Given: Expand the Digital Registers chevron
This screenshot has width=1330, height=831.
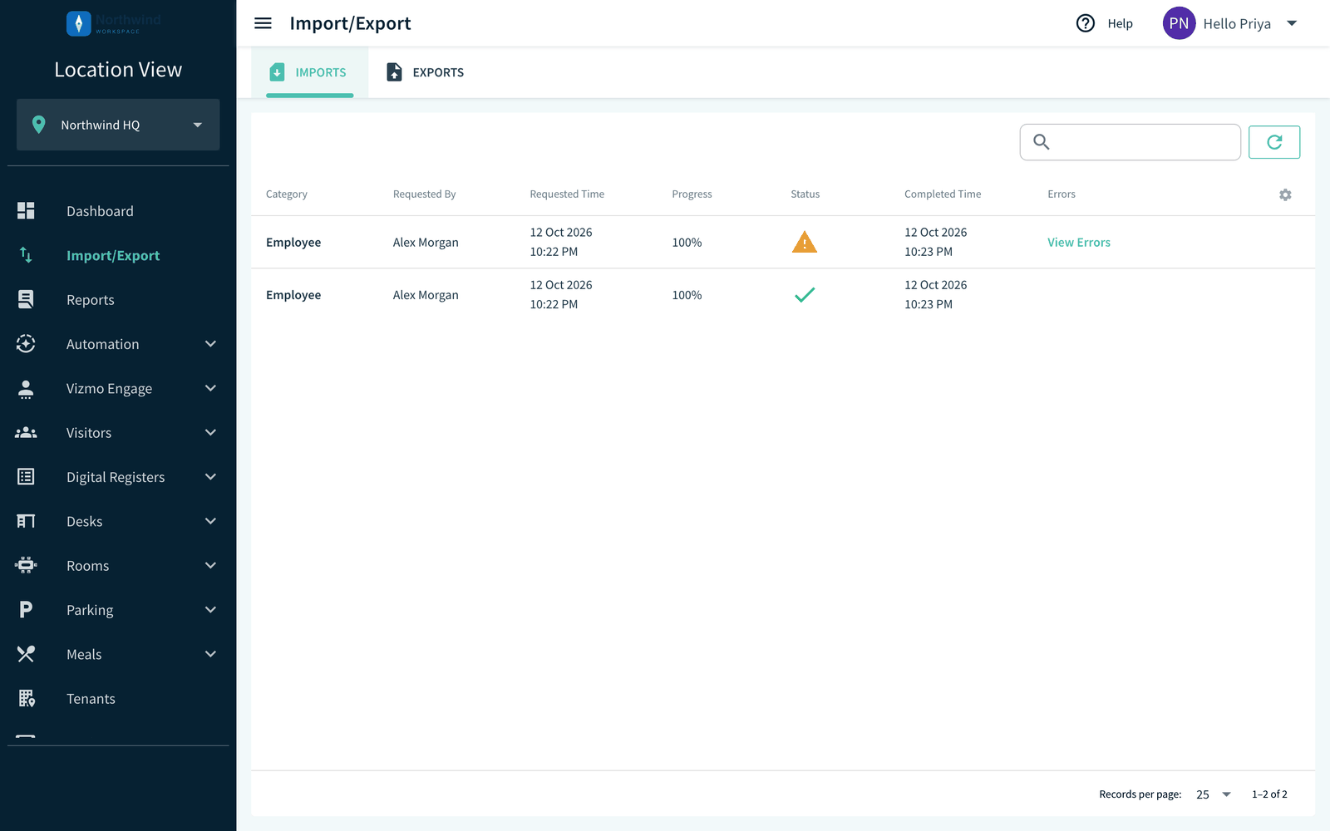Looking at the screenshot, I should tap(210, 477).
